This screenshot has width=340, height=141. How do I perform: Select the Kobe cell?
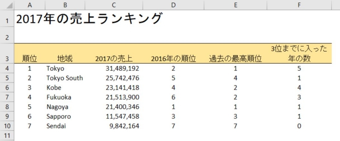click(65, 88)
